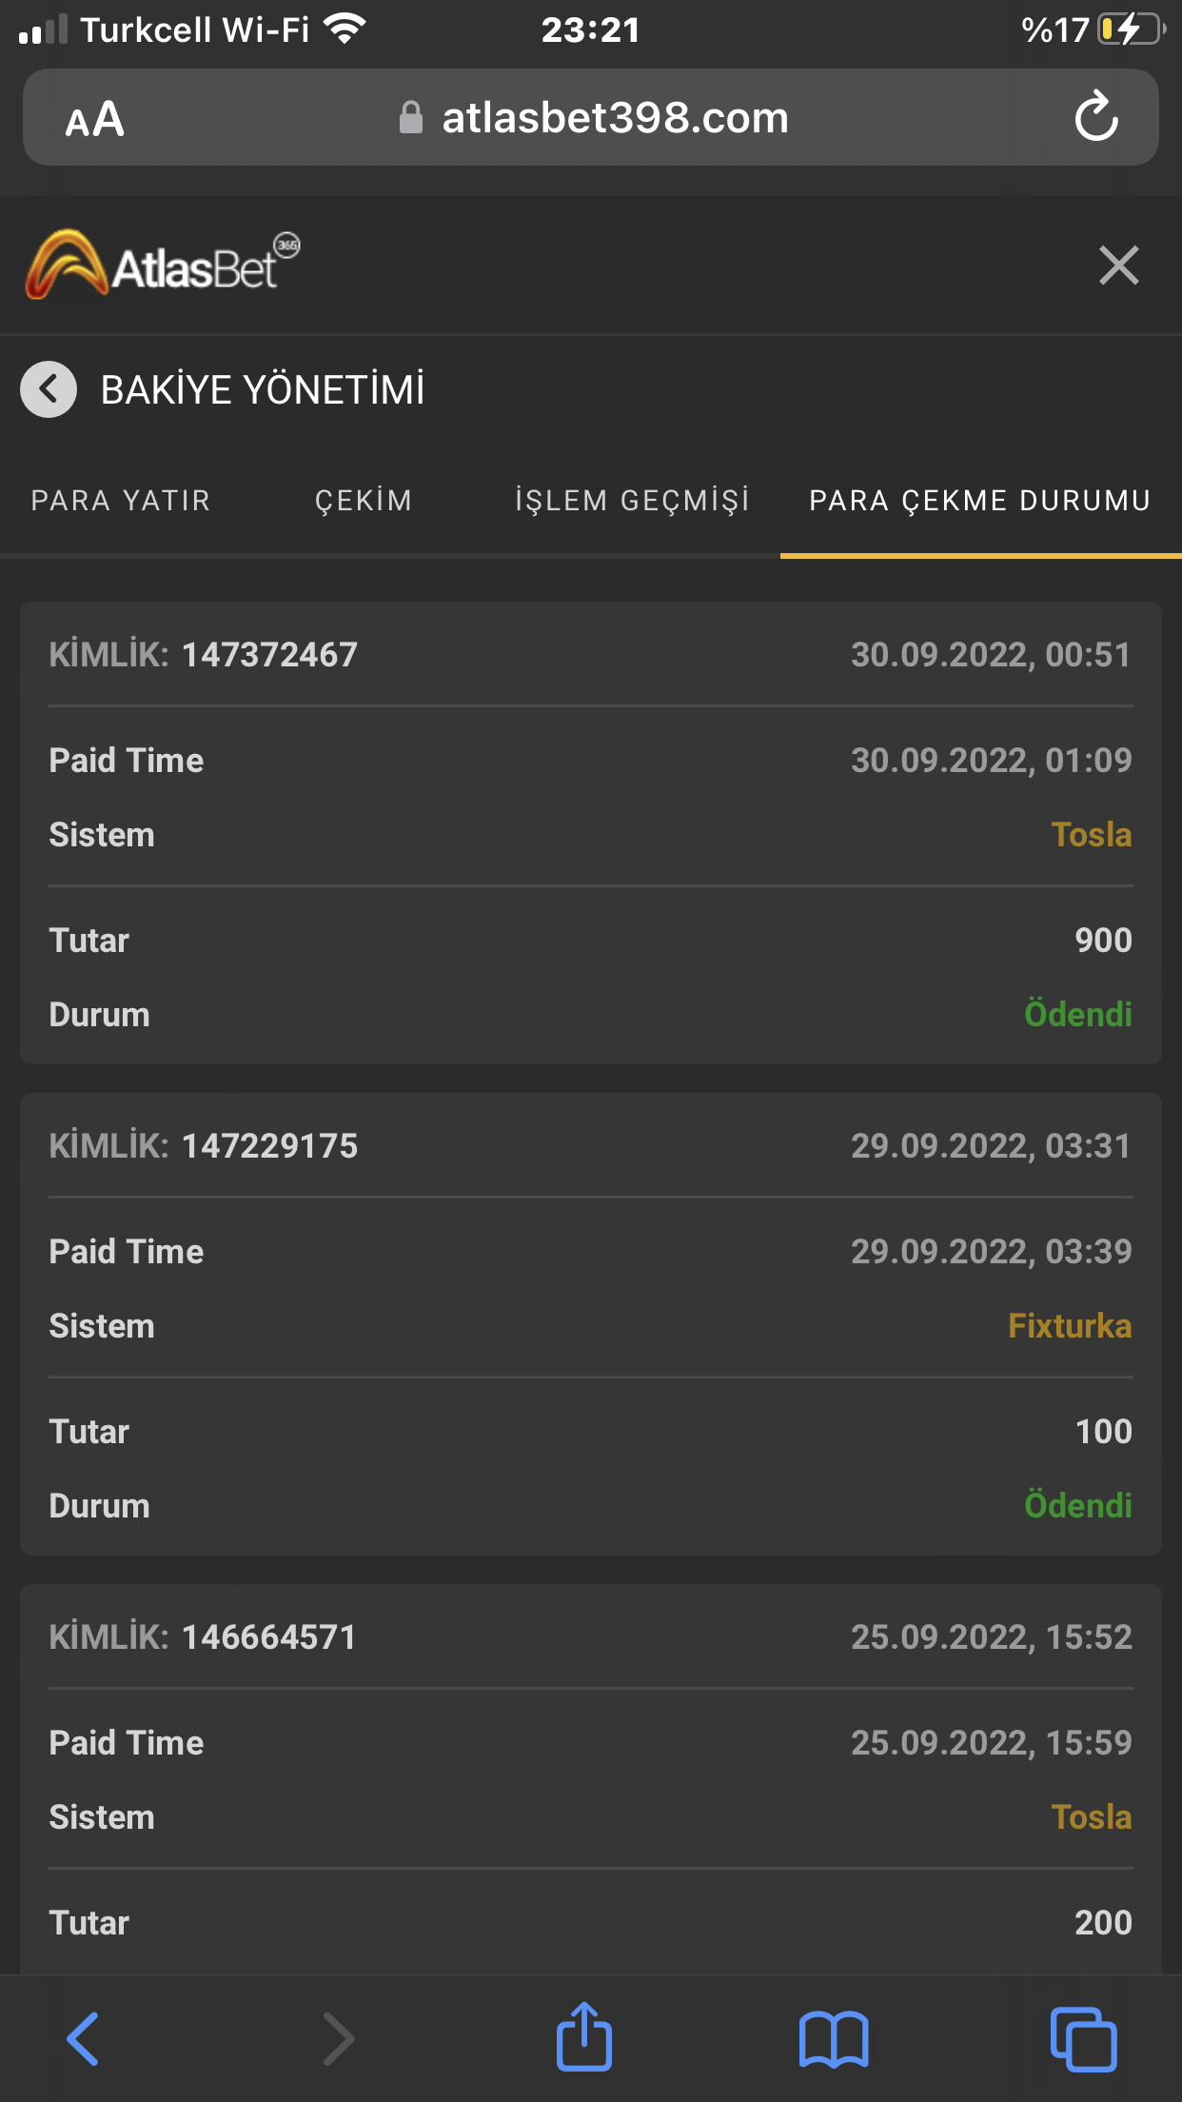Open the İşlem Geçmişi tab
The width and height of the screenshot is (1182, 2102).
(632, 501)
